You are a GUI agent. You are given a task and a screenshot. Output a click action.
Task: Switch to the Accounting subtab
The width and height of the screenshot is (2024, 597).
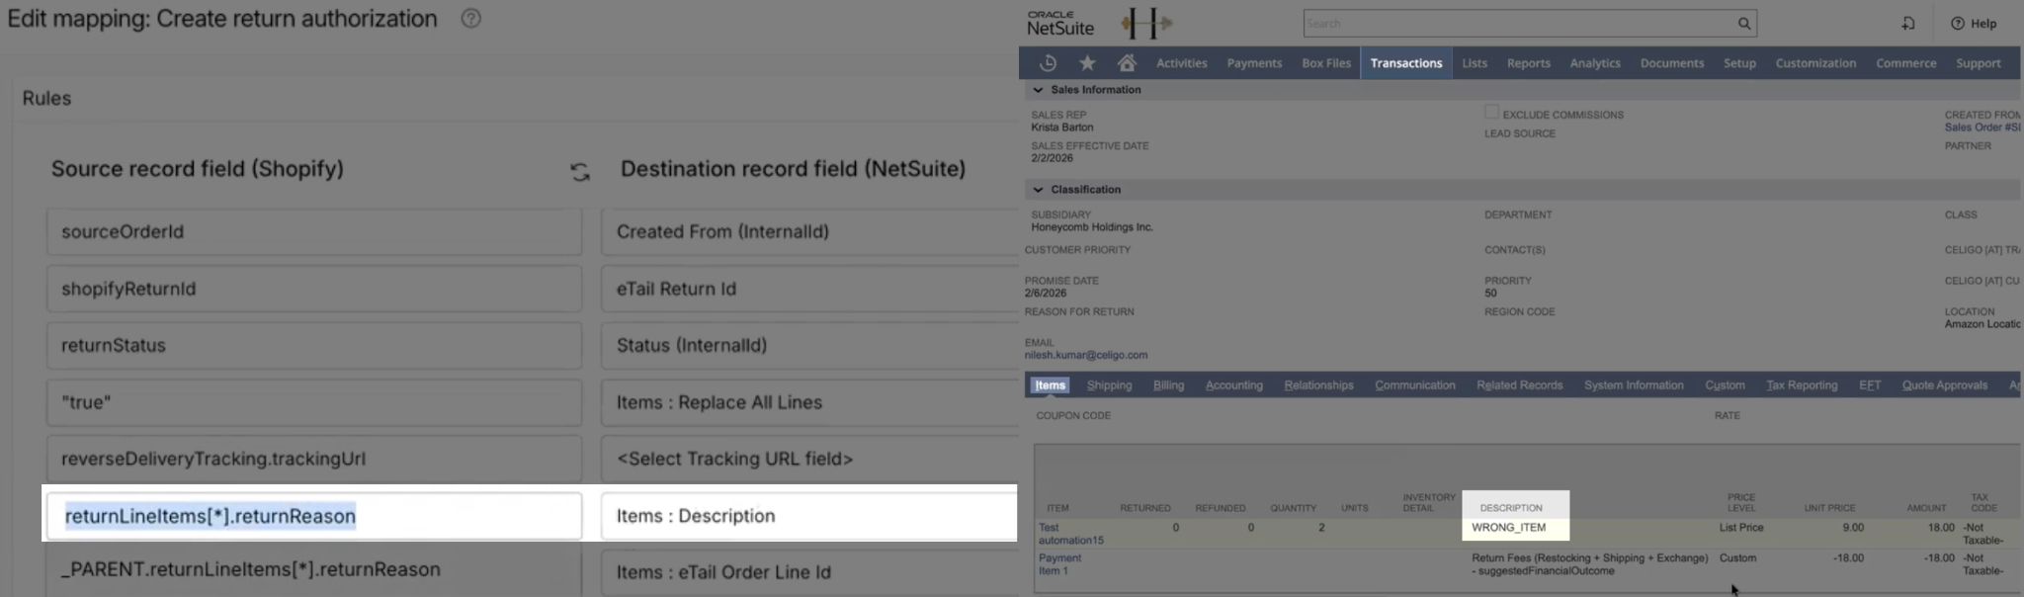tap(1233, 385)
